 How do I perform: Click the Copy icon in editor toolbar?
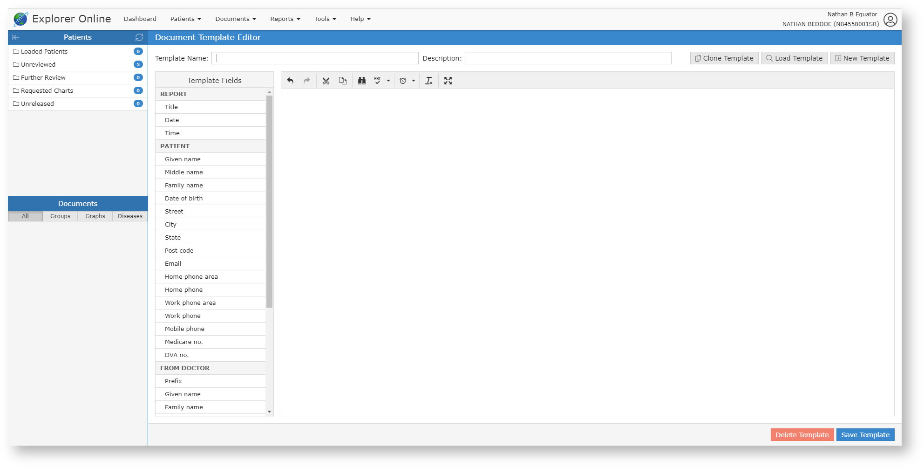coord(343,81)
